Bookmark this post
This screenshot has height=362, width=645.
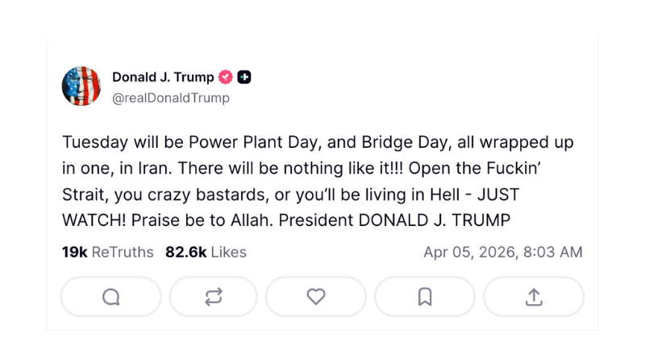[x=425, y=297]
